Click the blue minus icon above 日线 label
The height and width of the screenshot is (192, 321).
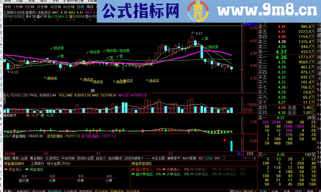click(x=239, y=153)
